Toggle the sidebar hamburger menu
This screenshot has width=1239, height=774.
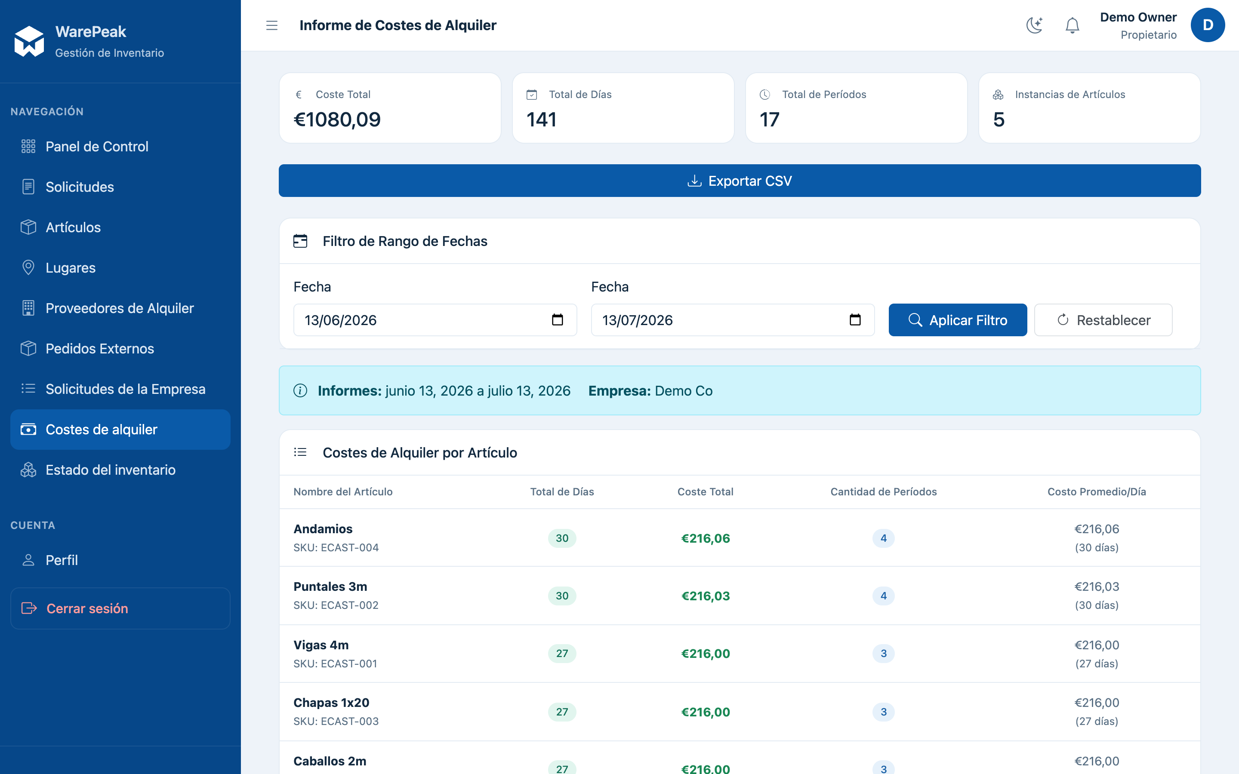(x=272, y=25)
